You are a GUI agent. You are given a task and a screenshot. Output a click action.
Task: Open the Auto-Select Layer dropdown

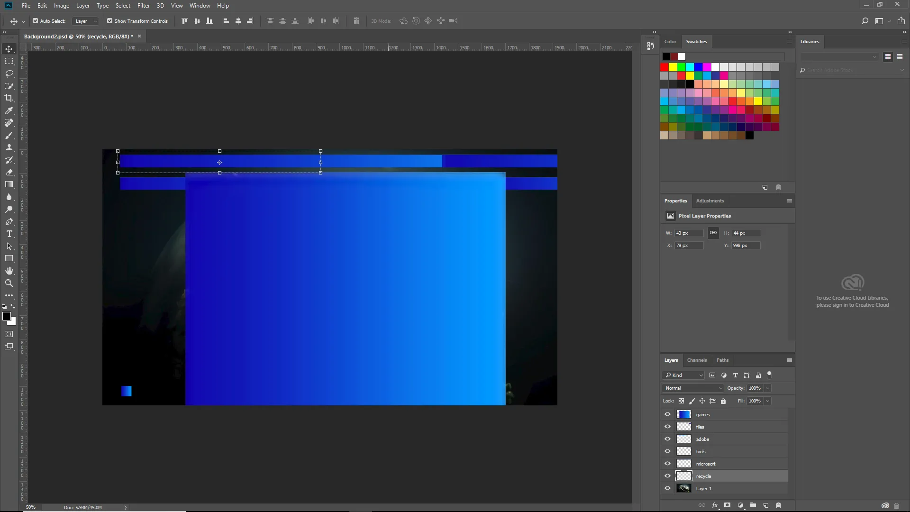[x=86, y=21]
